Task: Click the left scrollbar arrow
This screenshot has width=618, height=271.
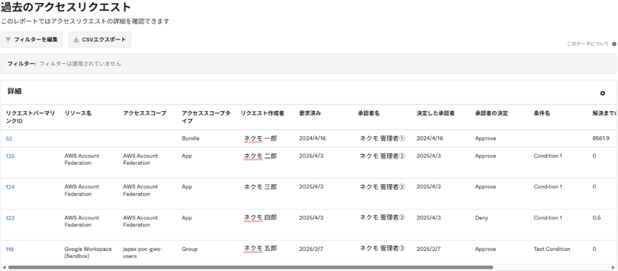Action: click(x=3, y=267)
